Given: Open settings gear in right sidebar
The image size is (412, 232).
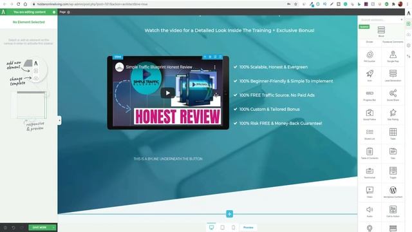Looking at the screenshot, I should 408,46.
